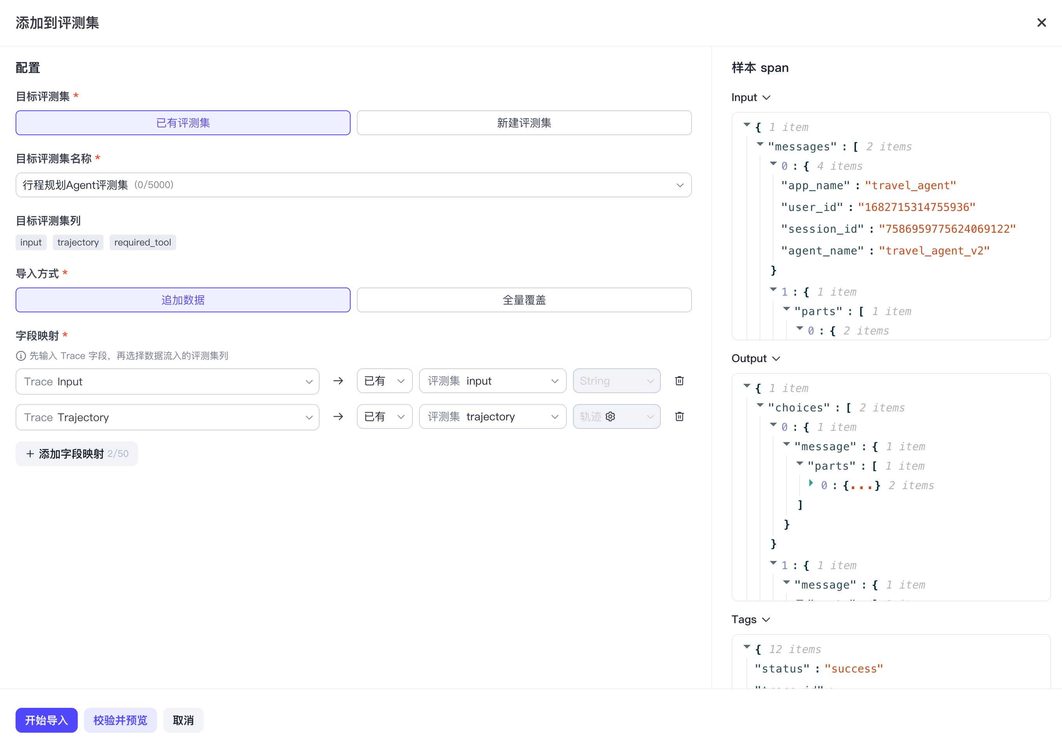1062x749 pixels.
Task: Choose 全量覆盖 import mode
Action: (524, 300)
